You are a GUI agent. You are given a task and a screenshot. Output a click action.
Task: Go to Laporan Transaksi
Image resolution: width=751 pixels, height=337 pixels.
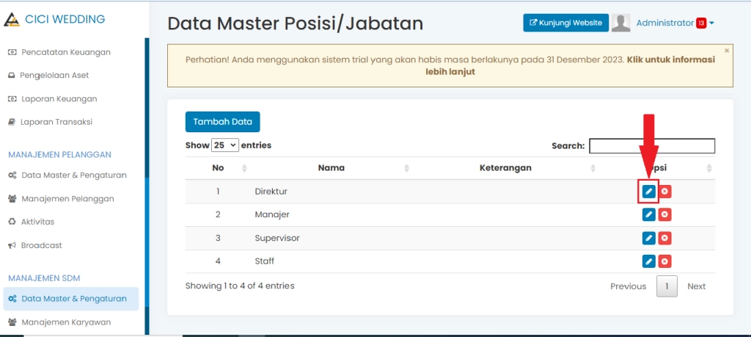pos(51,122)
